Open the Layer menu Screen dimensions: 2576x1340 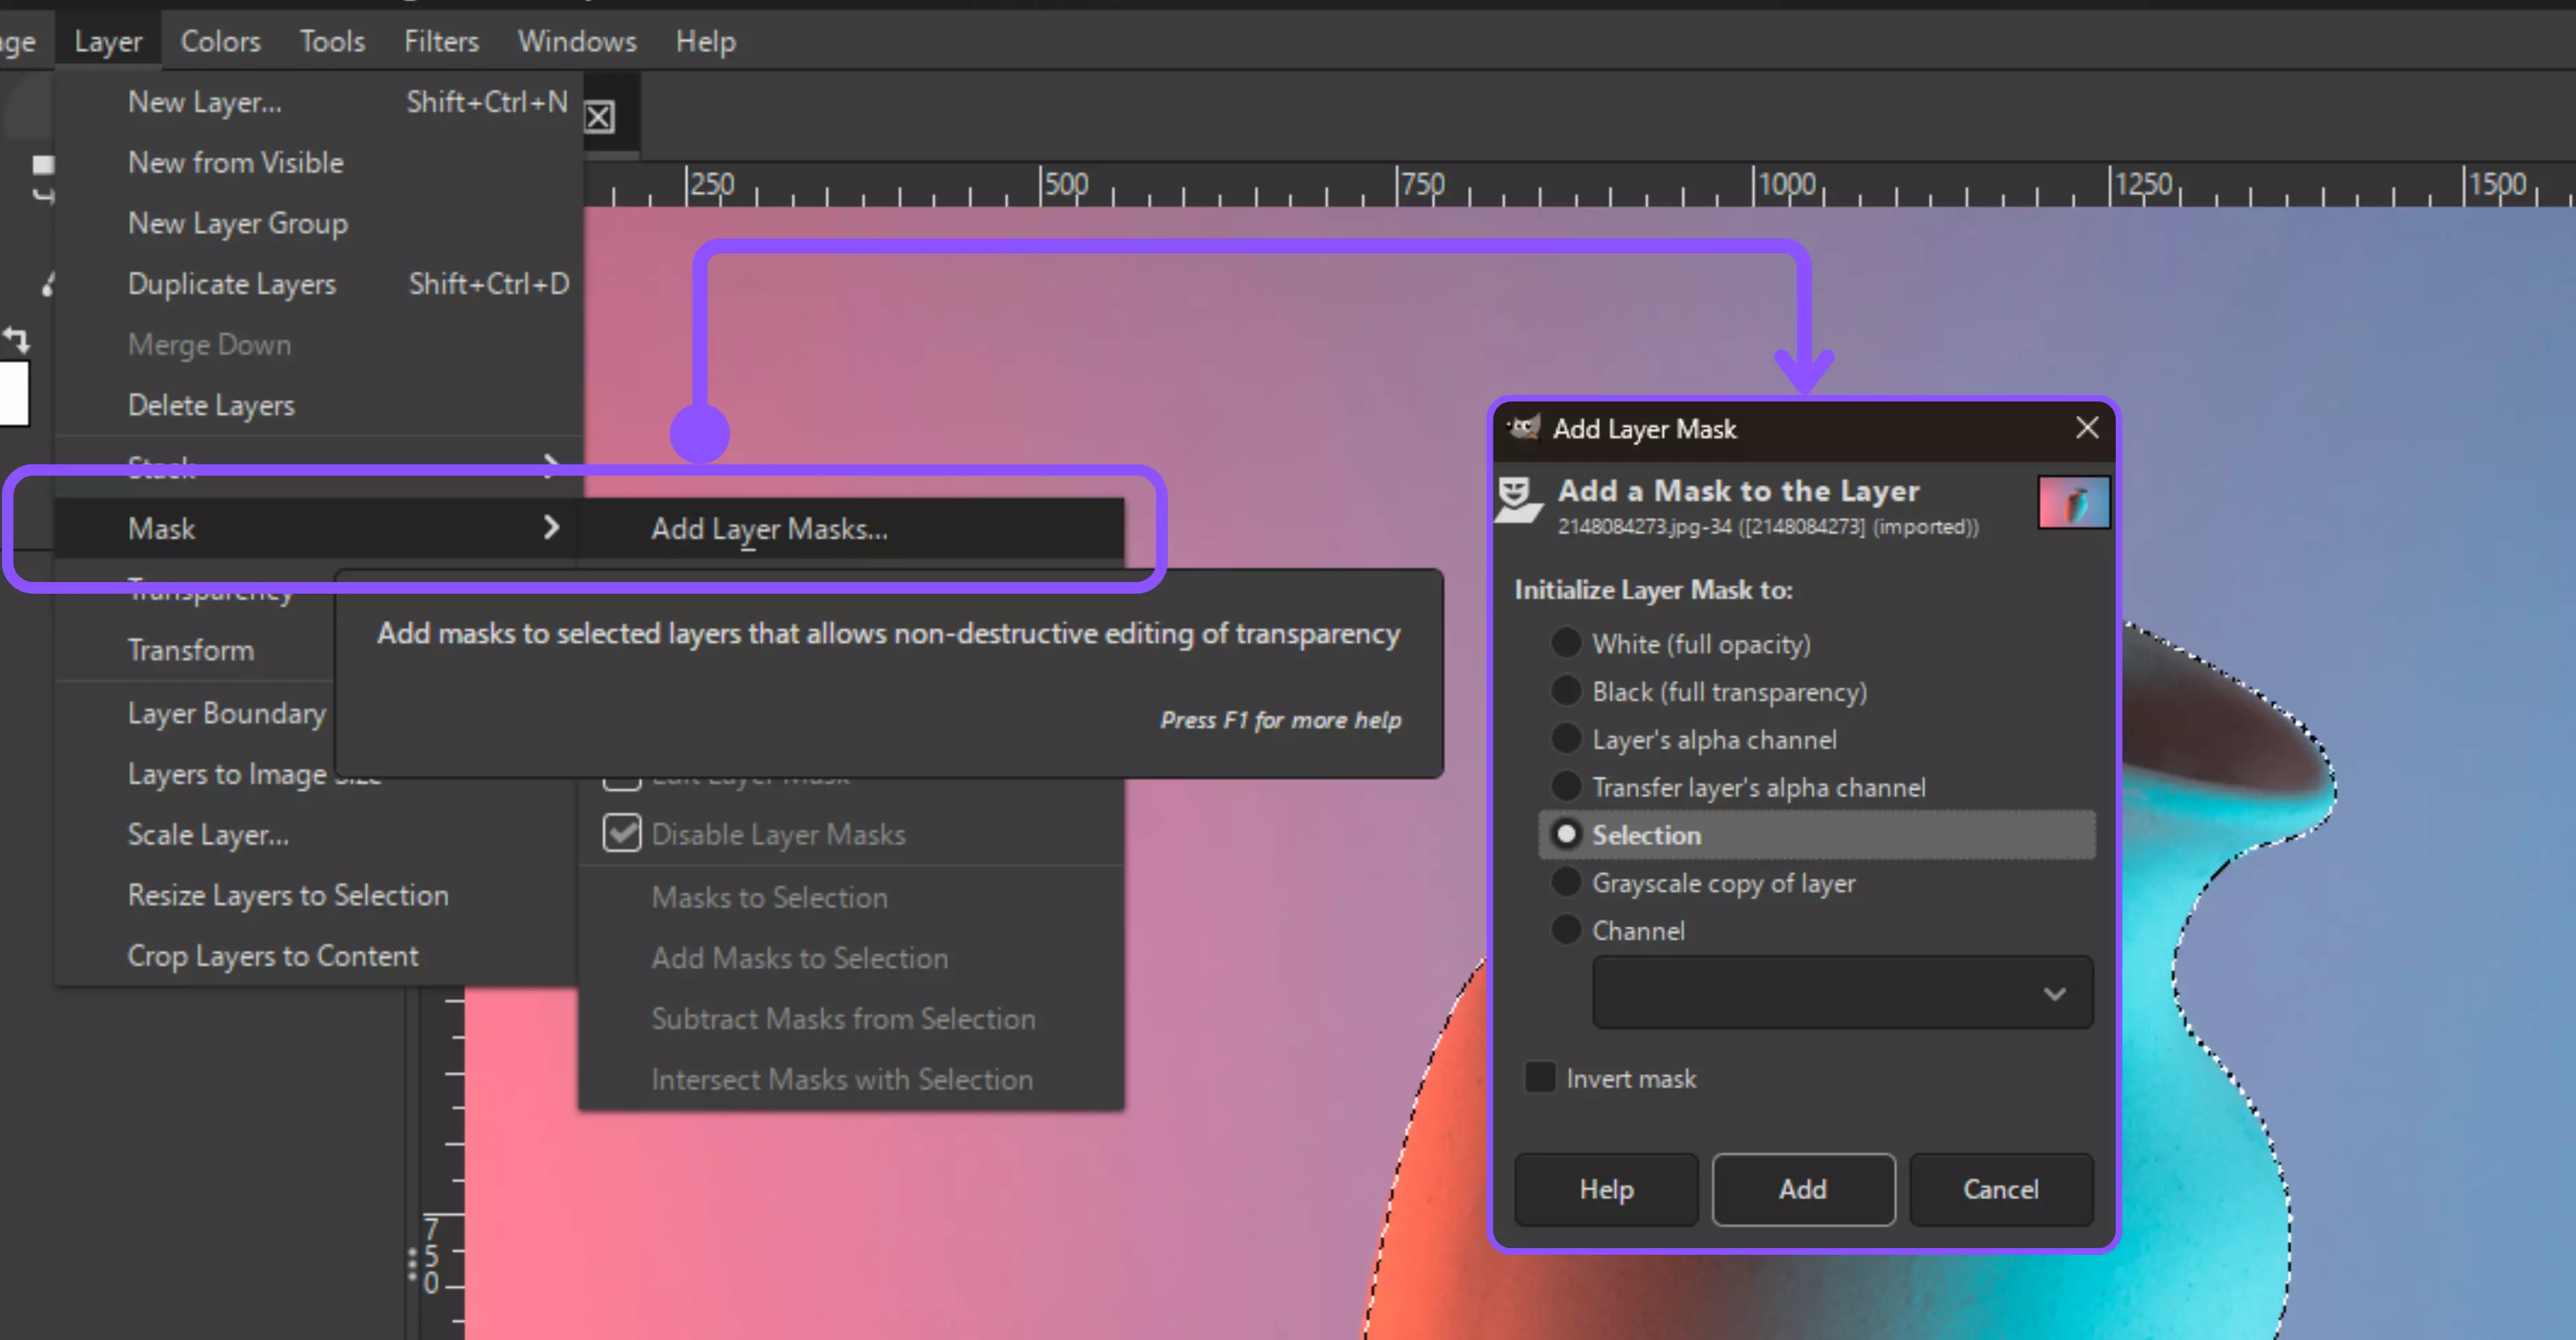(x=108, y=41)
